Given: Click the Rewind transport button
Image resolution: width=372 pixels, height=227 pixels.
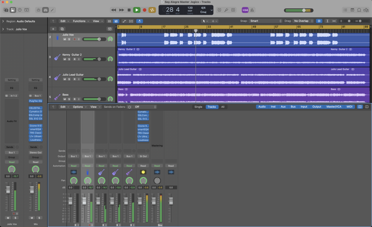Looking at the screenshot, I should [113, 10].
